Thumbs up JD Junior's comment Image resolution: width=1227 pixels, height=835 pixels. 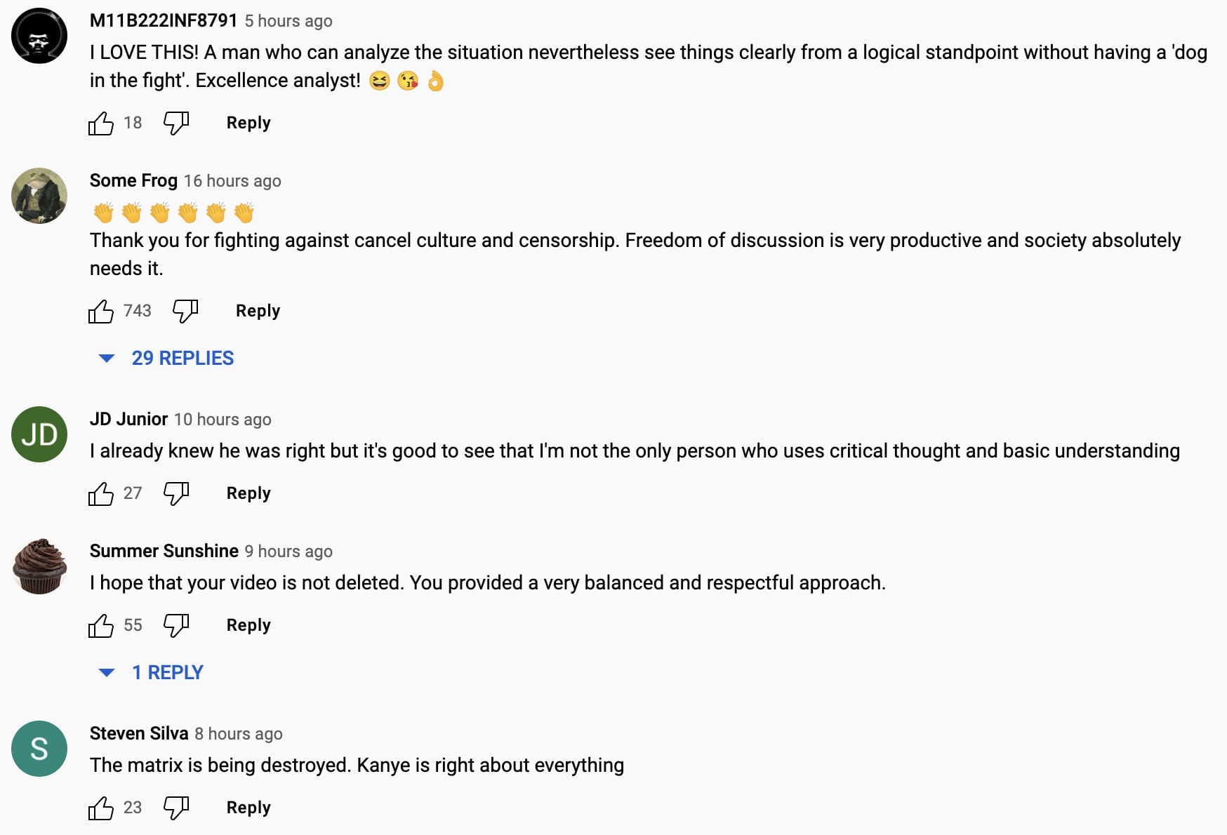(x=101, y=494)
